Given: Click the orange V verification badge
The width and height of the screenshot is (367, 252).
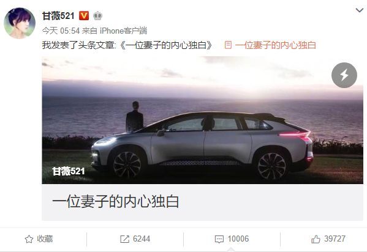Looking at the screenshot, I should tap(84, 16).
